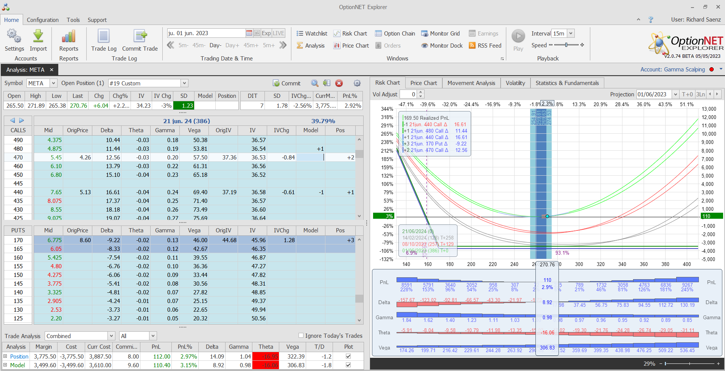This screenshot has height=371, width=725.
Task: Toggle Ignore Today's Trades checkbox
Action: coord(301,335)
